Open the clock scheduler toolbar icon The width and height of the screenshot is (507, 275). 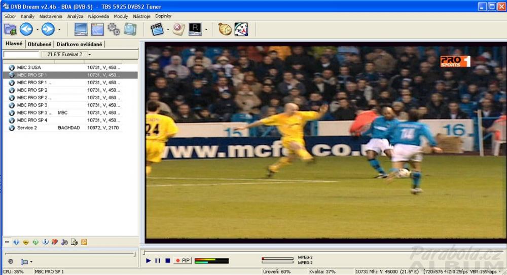[x=241, y=29]
